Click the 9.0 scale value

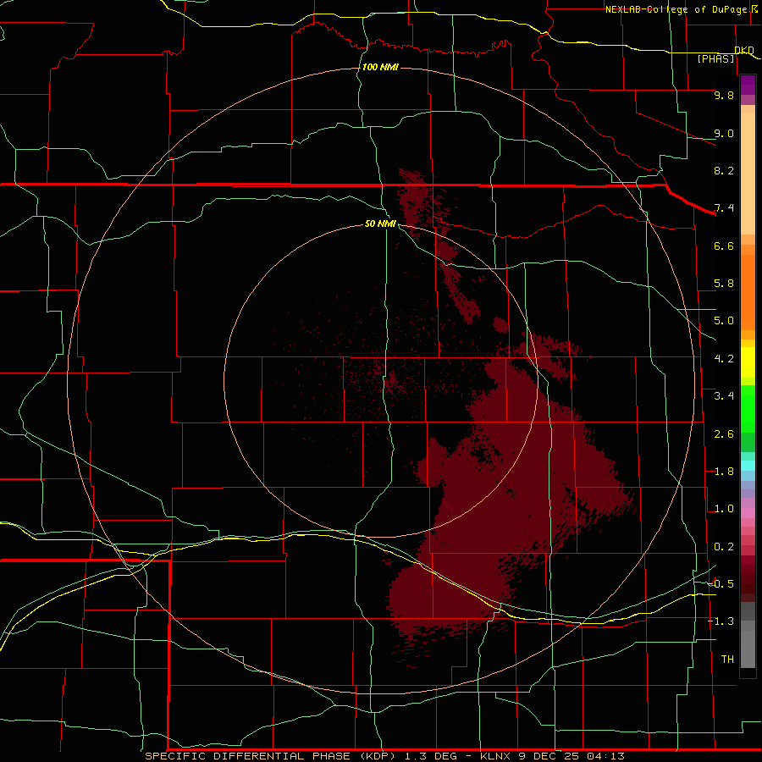click(724, 133)
